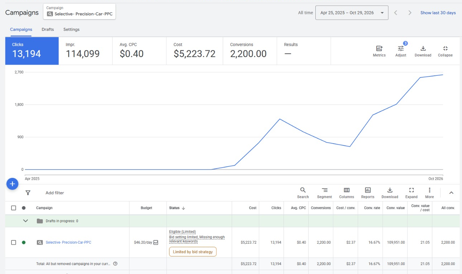Select the Conversions metric card
Viewport: 462px width, 274px height.
pyautogui.click(x=250, y=51)
